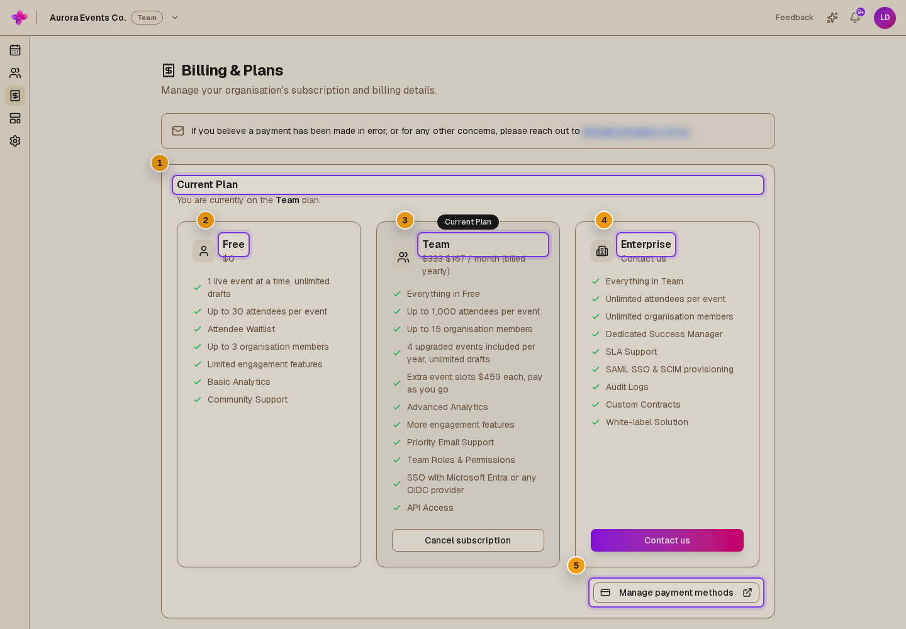Open settings gear in sidebar
The height and width of the screenshot is (629, 906).
pos(15,141)
